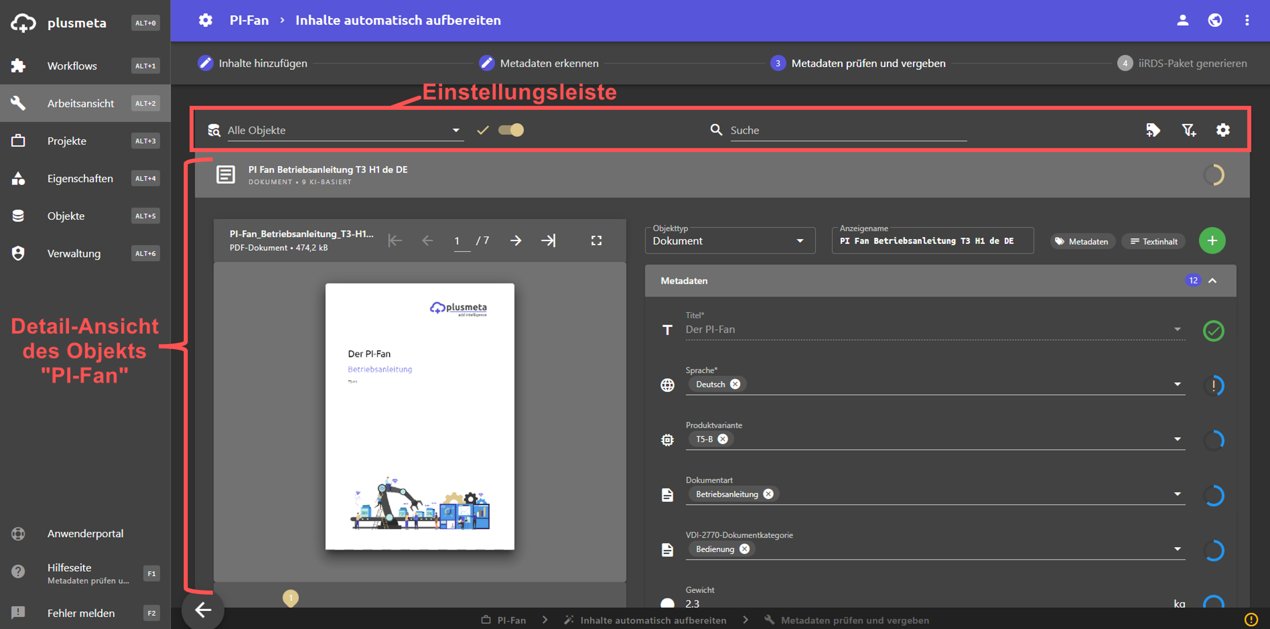
Task: Toggle the yellow switch in settings bar
Action: coord(511,130)
